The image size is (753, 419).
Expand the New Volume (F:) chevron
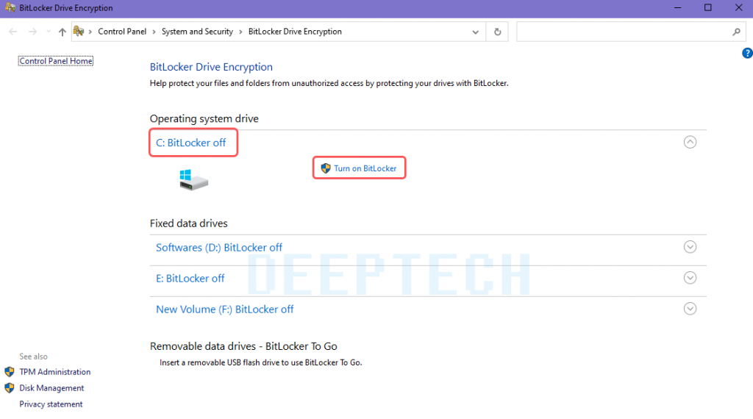pyautogui.click(x=690, y=309)
